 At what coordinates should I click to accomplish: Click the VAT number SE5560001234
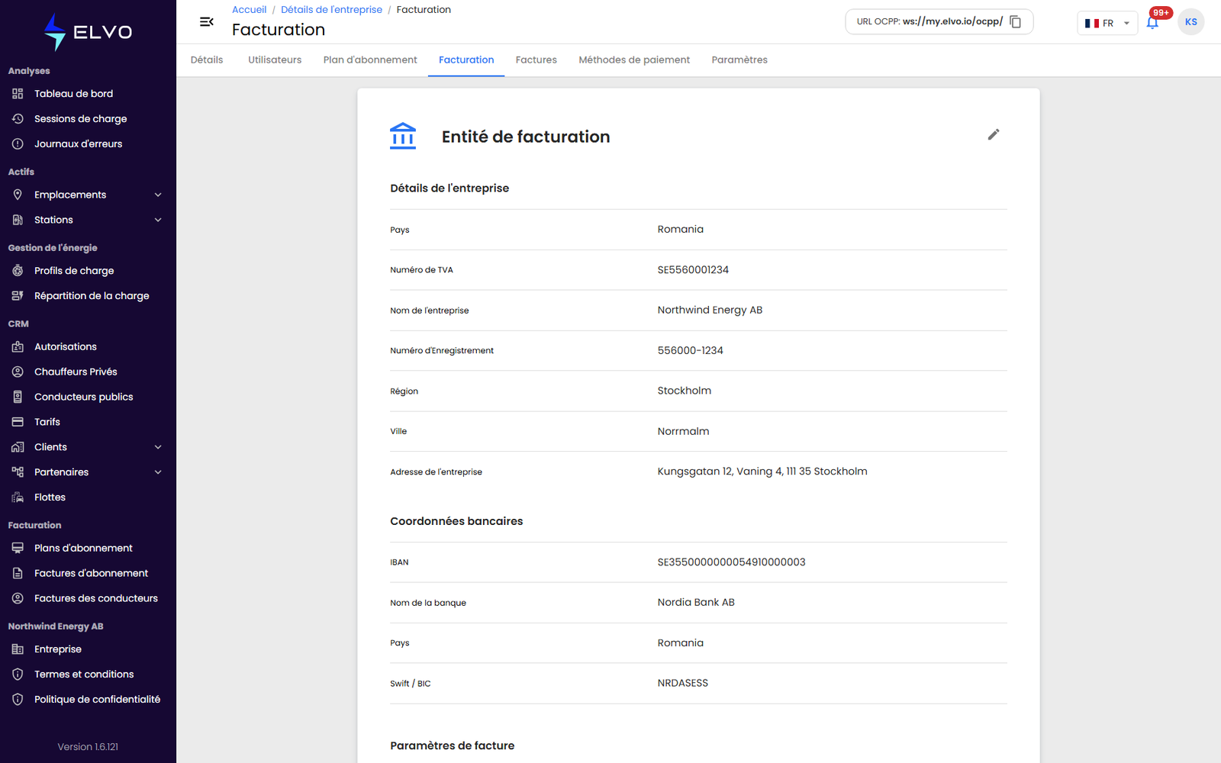click(693, 270)
